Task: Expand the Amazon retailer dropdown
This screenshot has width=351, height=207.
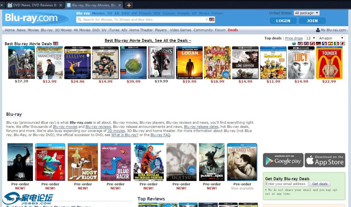Action: click(331, 38)
